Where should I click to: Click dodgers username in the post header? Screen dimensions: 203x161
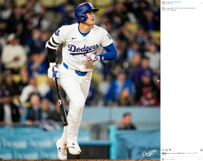pyautogui.click(x=168, y=2)
